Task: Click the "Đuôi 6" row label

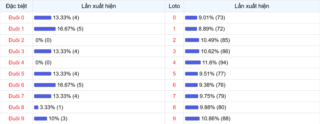Action: tap(16, 85)
